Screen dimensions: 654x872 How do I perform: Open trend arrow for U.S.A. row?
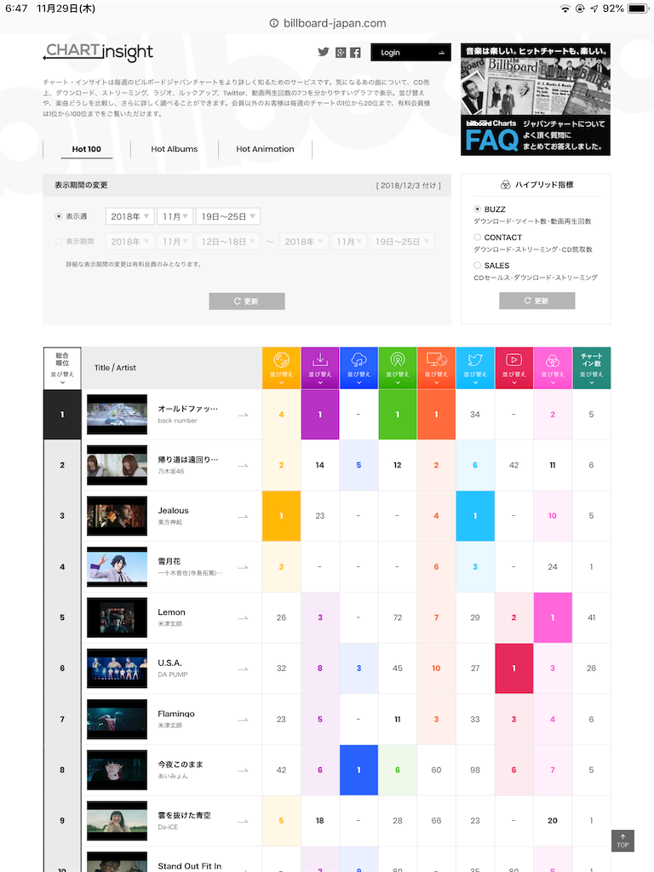[243, 669]
